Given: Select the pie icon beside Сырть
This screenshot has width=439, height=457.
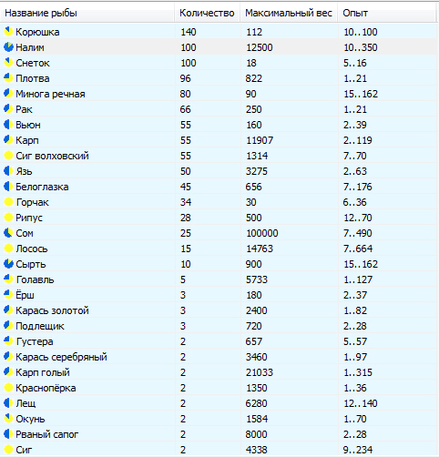Looking at the screenshot, I should [x=8, y=264].
